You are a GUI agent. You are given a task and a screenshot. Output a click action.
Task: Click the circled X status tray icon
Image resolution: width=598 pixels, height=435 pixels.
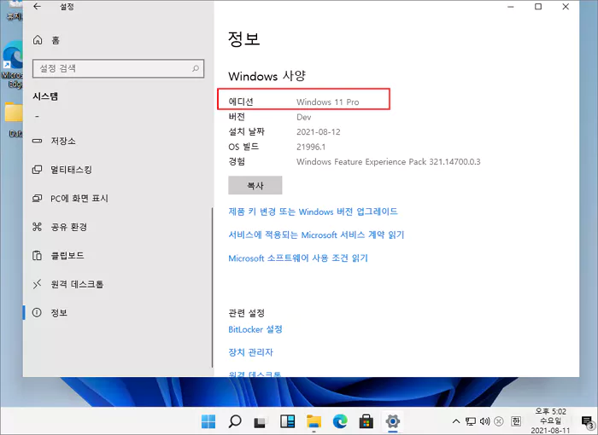(498, 421)
